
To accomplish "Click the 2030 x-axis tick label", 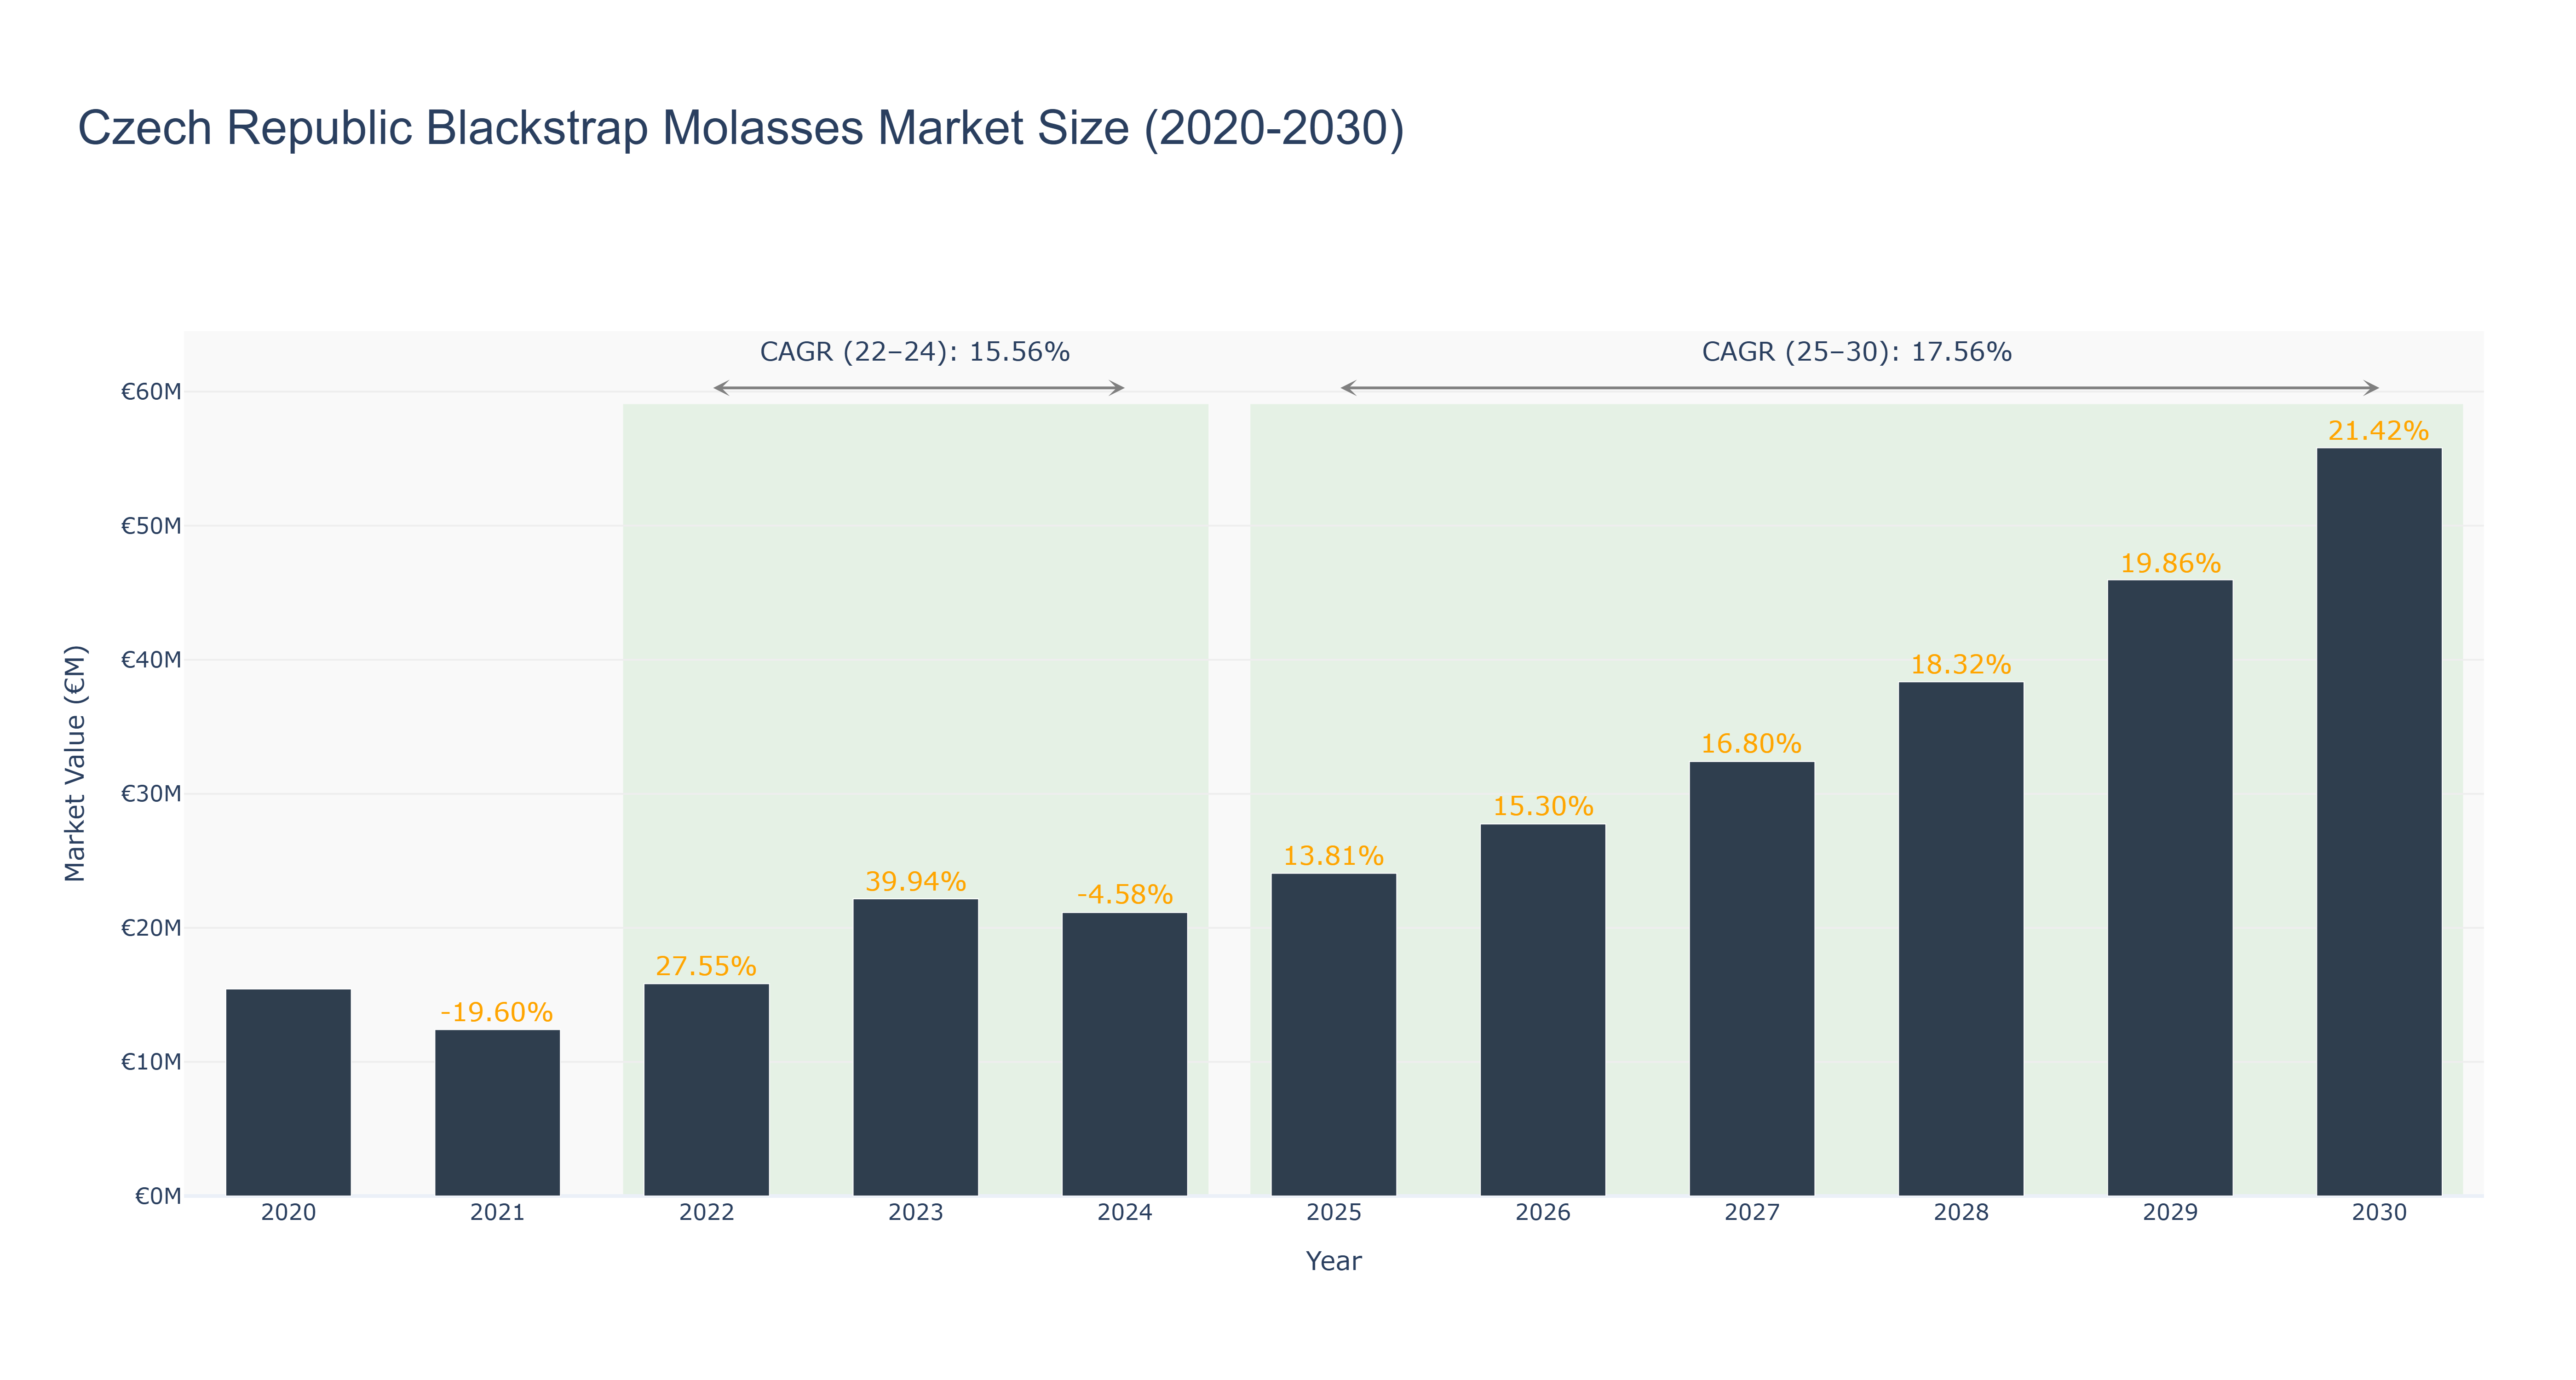I will (2378, 1212).
